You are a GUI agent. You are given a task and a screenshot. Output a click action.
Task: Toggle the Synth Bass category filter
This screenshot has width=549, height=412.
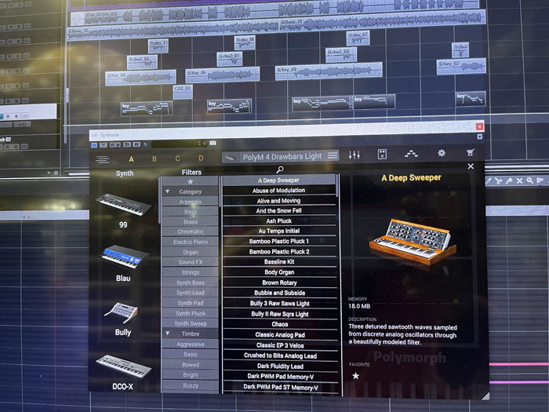[190, 283]
